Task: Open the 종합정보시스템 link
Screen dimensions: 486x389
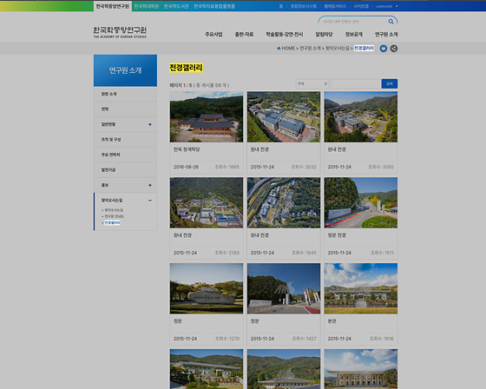Action: click(x=303, y=6)
